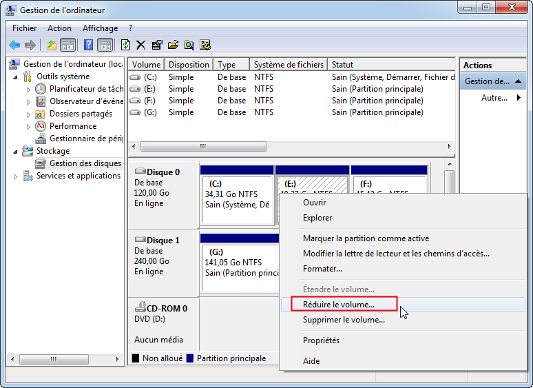The height and width of the screenshot is (388, 533).
Task: Click the Forward arrow toolbar icon
Action: pos(30,45)
